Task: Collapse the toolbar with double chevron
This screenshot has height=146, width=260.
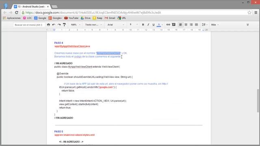Action: pos(247,25)
